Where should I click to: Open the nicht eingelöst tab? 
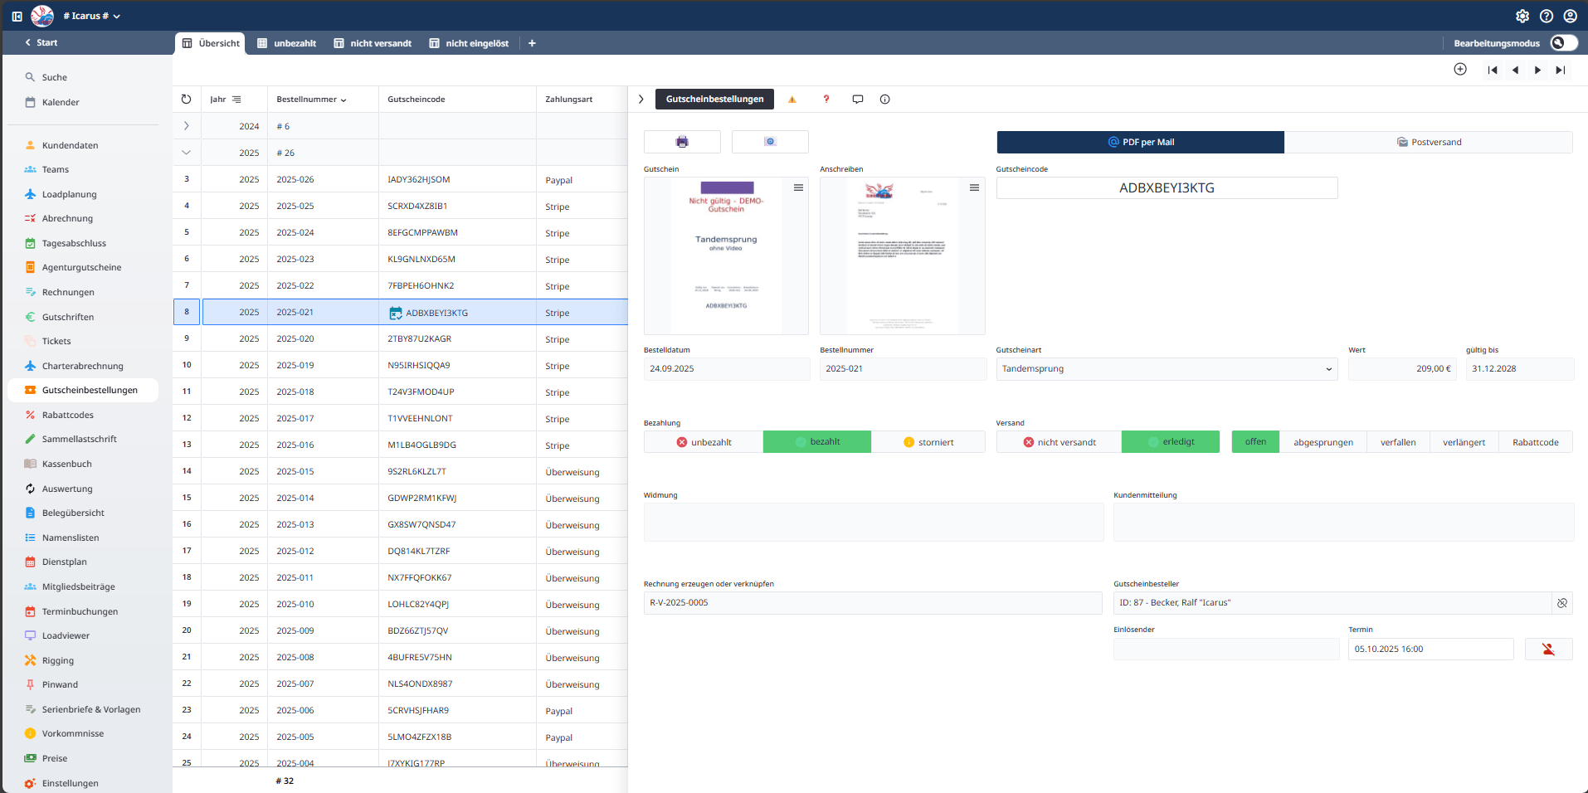(x=469, y=43)
